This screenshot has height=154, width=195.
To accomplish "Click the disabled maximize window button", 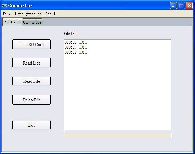I will [x=181, y=6].
